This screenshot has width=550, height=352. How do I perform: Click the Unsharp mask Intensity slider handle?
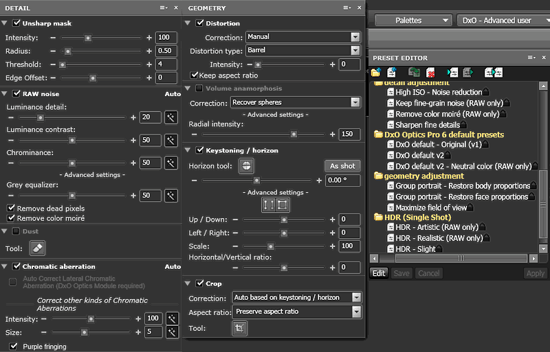(88, 37)
